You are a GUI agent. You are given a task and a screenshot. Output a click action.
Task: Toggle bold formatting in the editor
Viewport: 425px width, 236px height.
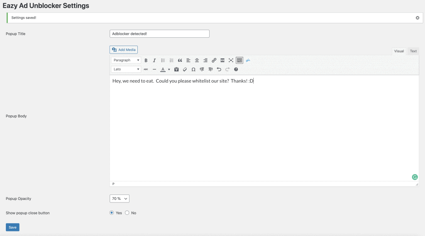pos(146,61)
